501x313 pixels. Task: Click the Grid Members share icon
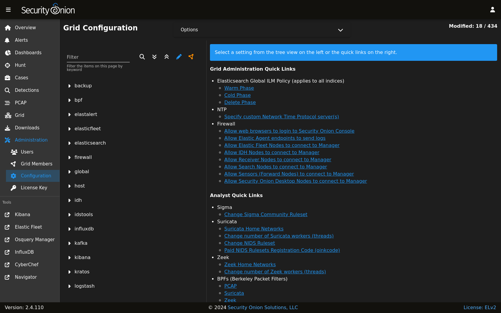(13, 164)
